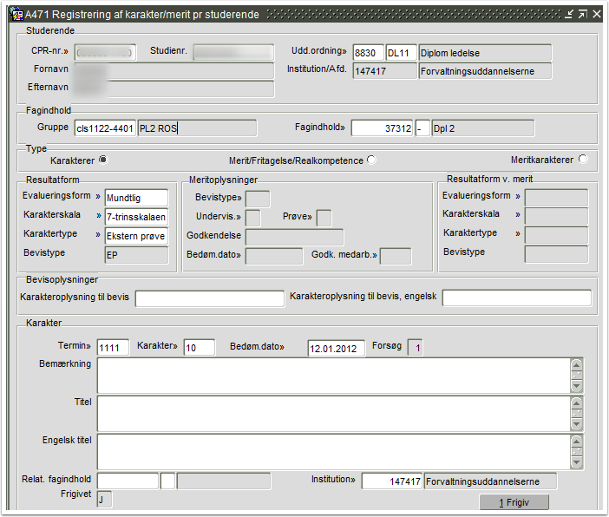Image resolution: width=609 pixels, height=517 pixels.
Task: Click the Godkendelse field
Action: pyautogui.click(x=295, y=237)
